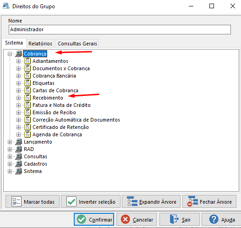The width and height of the screenshot is (241, 228).
Task: Click the clipboard icon next to Cobrança Bancária
Action: (x=27, y=76)
